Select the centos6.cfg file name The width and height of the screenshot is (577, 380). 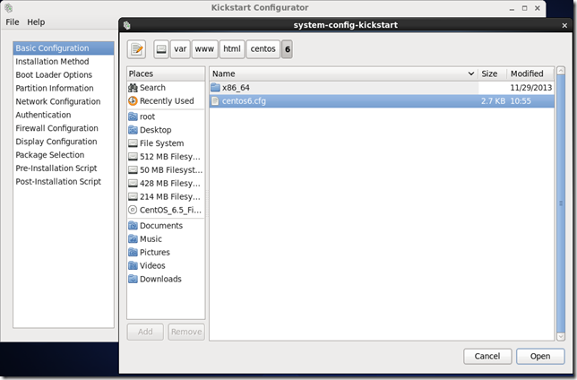click(244, 101)
